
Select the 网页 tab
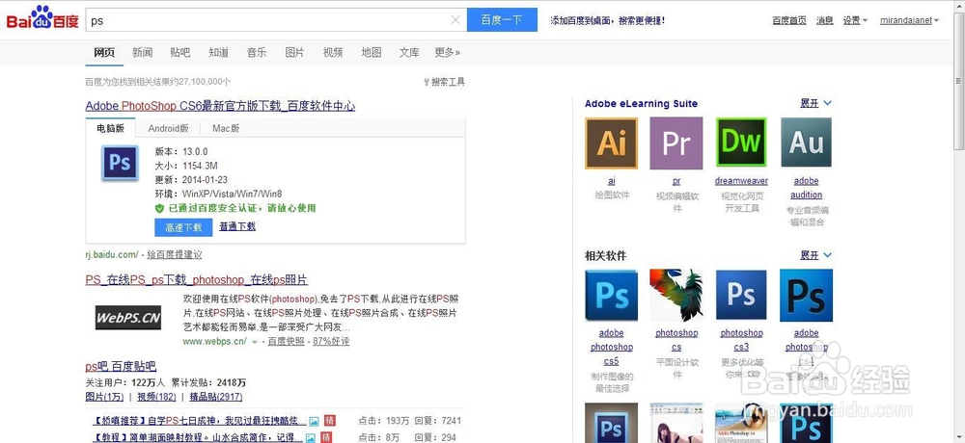(x=104, y=52)
